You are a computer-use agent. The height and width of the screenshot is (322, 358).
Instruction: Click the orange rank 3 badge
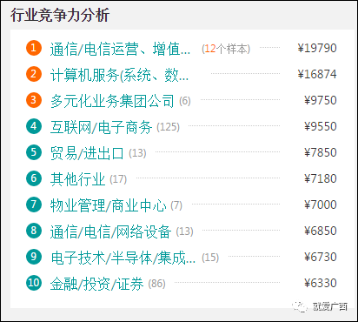tap(34, 100)
